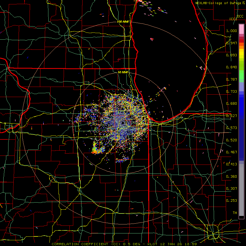Select the 0.520 scale value
The width and height of the screenshot is (246, 246).
(x=232, y=140)
